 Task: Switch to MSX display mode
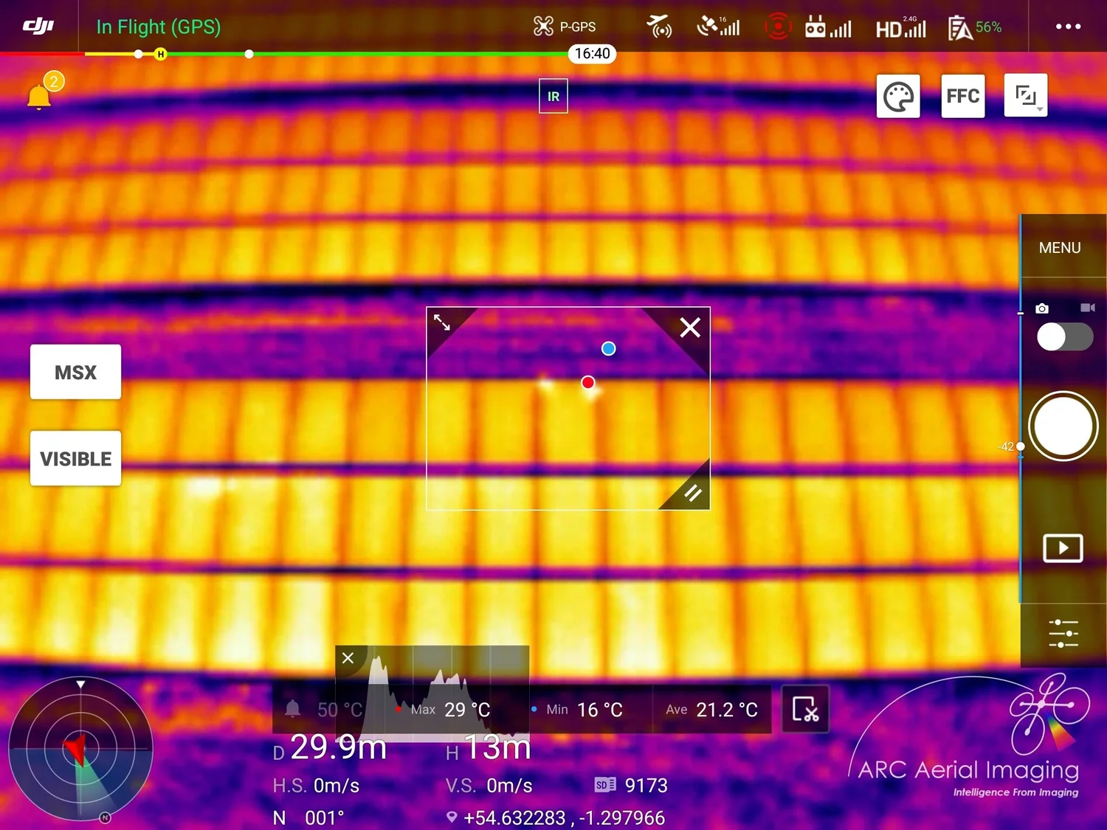(75, 372)
